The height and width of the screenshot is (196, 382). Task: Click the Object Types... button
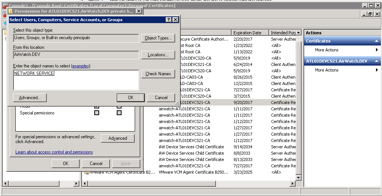(x=158, y=38)
